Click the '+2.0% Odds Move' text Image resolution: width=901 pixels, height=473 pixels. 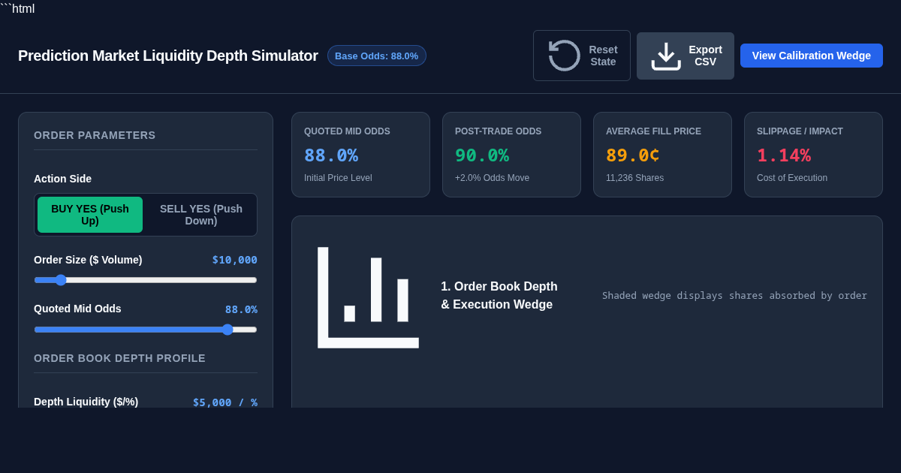(492, 178)
